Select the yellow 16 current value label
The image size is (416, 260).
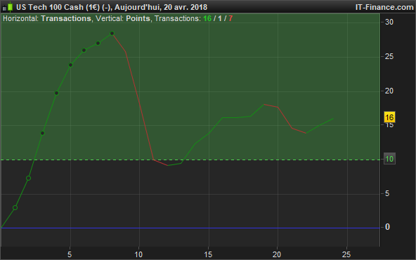coord(389,117)
